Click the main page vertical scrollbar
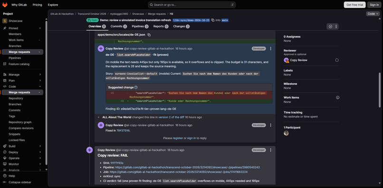The width and height of the screenshot is (383, 188). [x=379, y=90]
